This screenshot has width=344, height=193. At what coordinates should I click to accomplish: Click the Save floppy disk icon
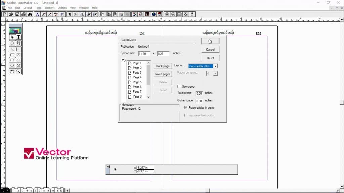pyautogui.click(x=17, y=14)
